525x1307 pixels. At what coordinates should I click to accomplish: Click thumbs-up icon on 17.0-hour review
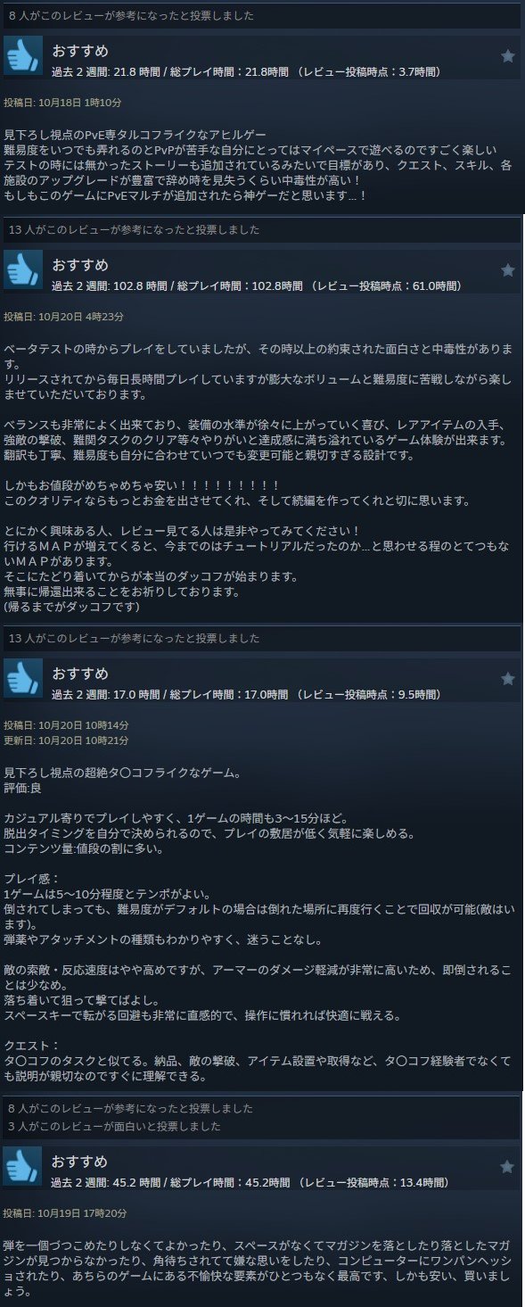click(22, 678)
